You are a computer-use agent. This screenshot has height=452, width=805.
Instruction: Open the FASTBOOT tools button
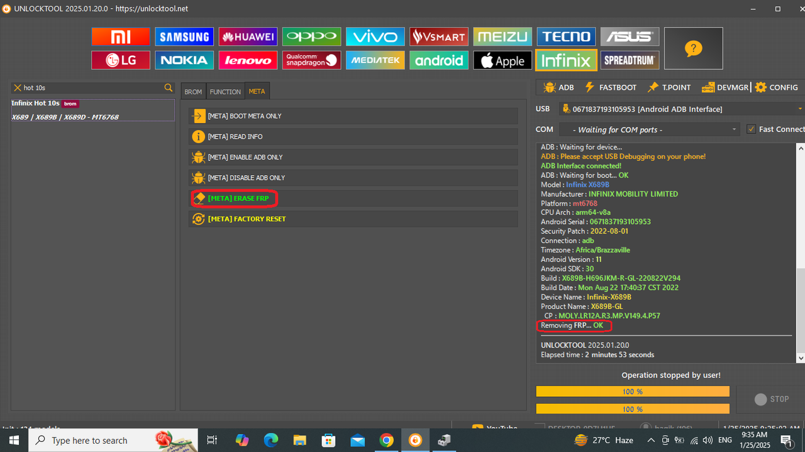click(x=611, y=87)
